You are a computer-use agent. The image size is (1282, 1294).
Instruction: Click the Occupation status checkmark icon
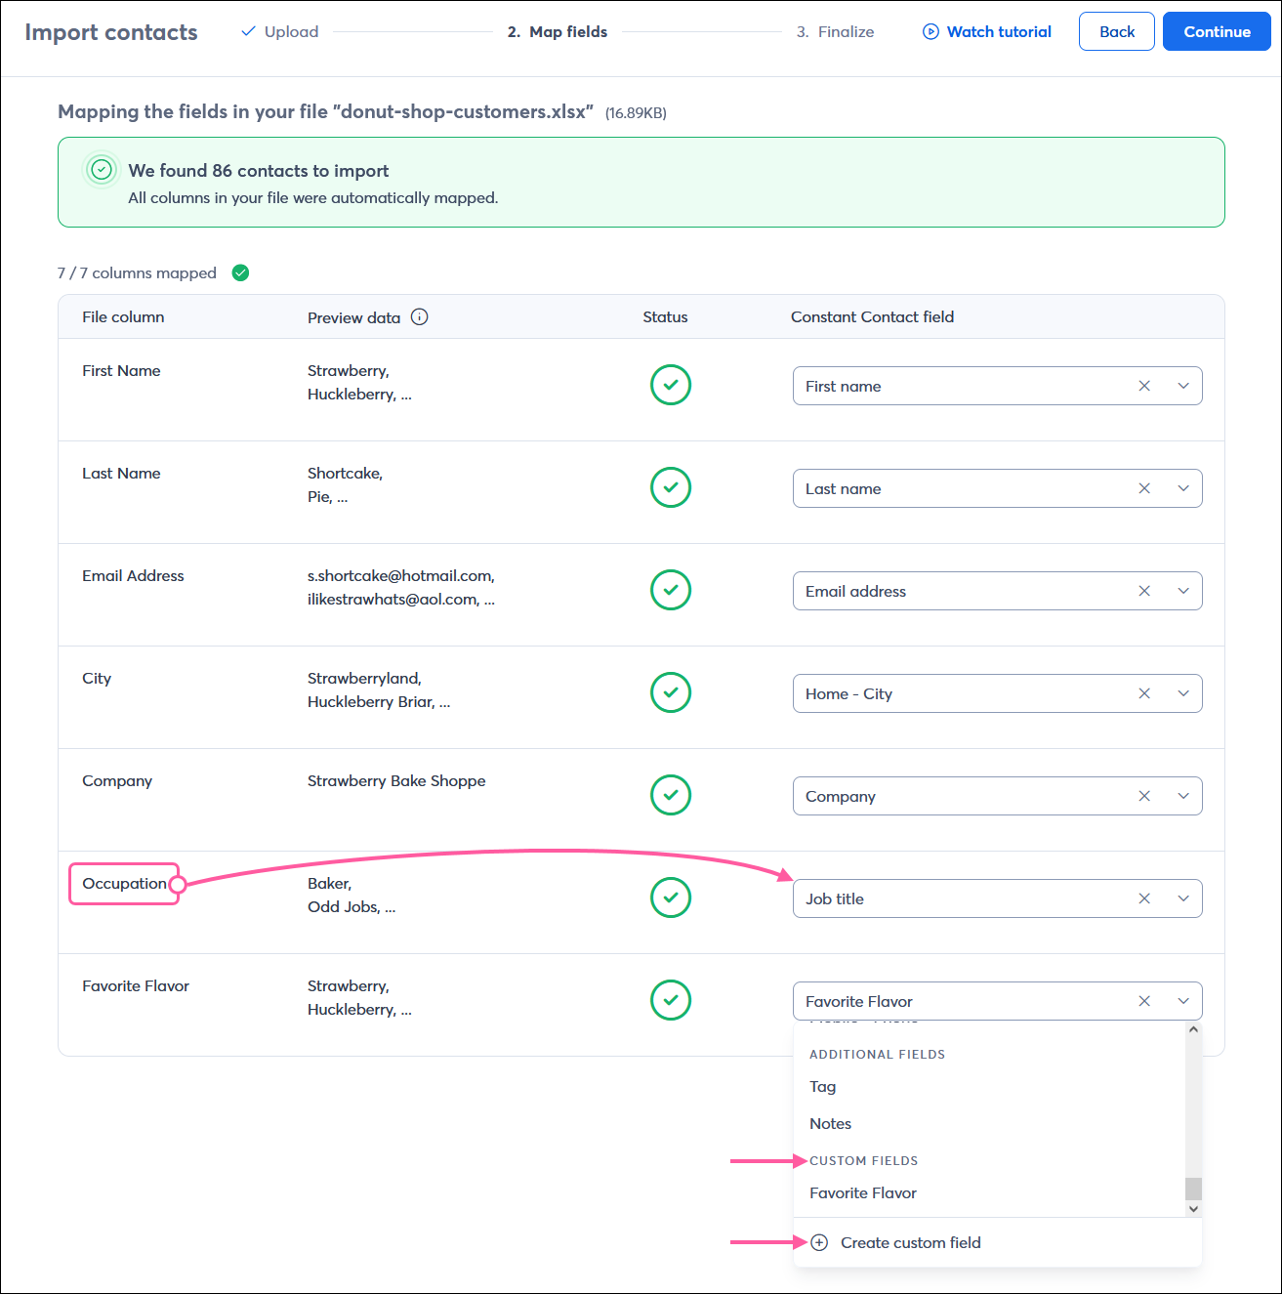tap(671, 897)
